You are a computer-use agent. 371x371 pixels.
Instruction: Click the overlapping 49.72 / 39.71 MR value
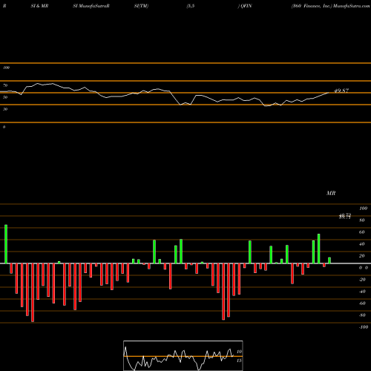click(345, 217)
